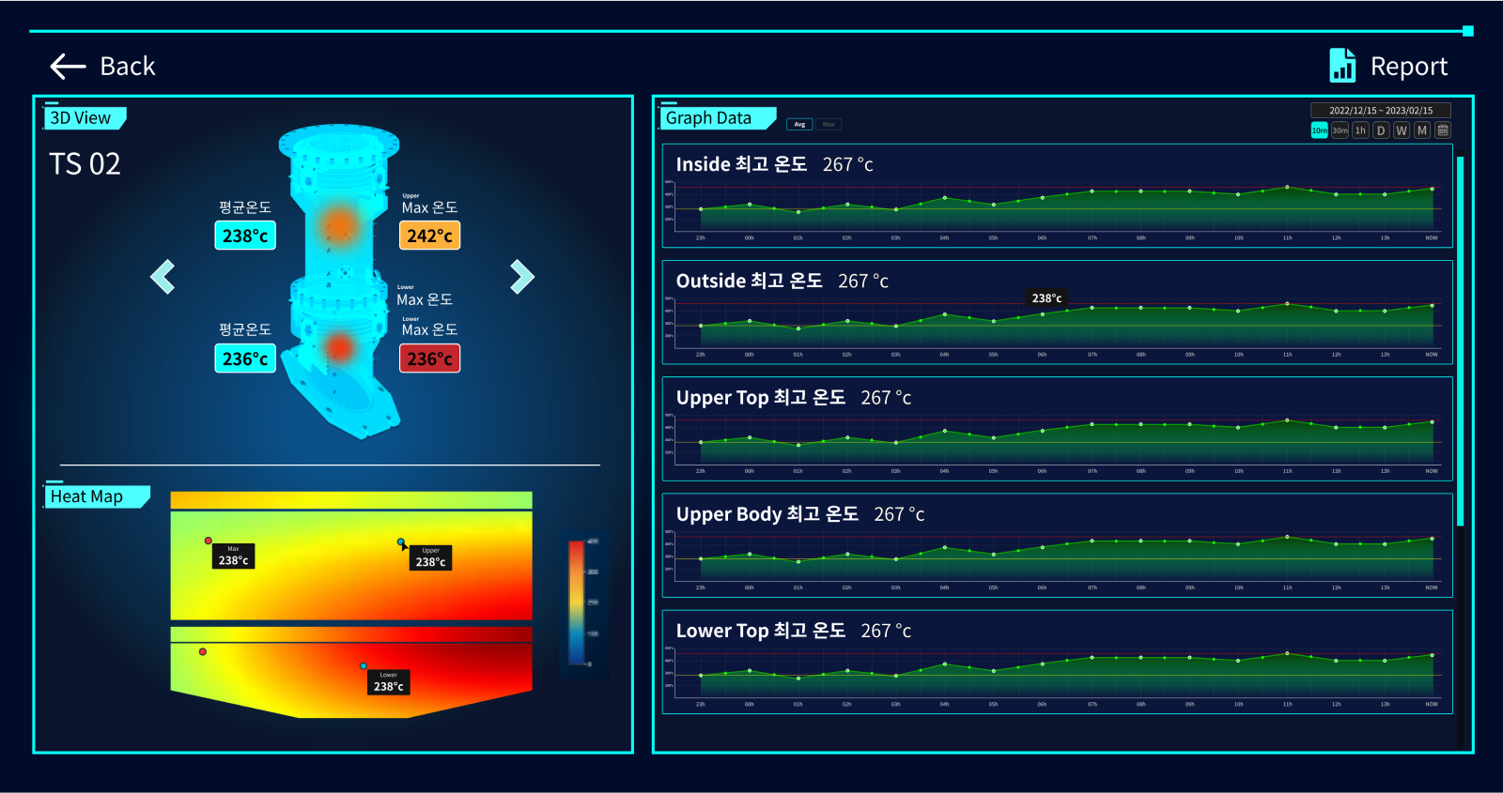
Task: Open the Report document icon
Action: (1342, 66)
